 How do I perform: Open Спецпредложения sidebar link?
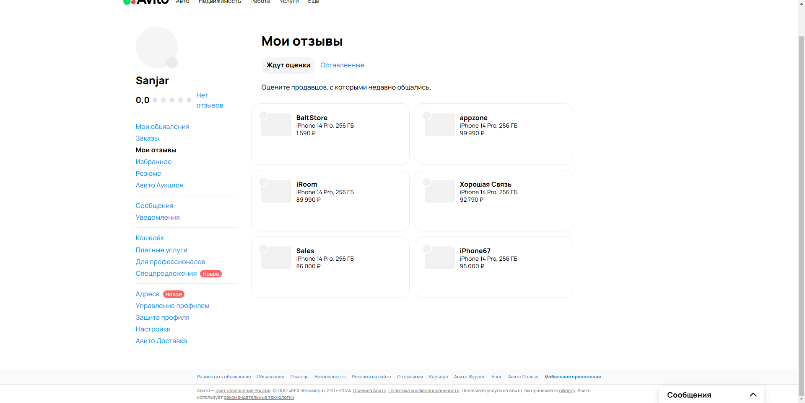pos(166,273)
